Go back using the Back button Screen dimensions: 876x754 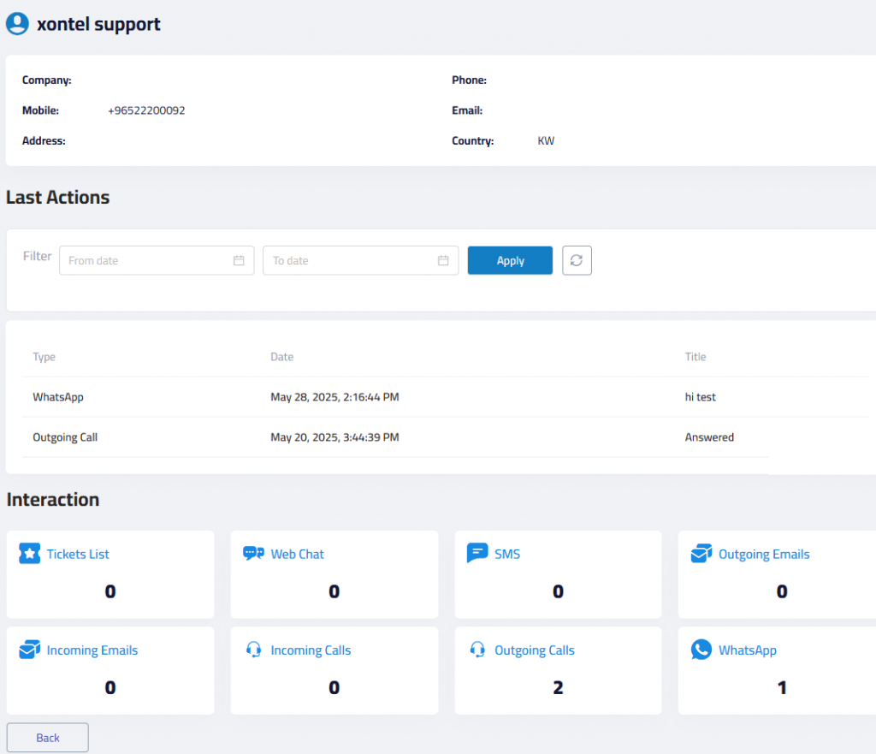click(x=48, y=738)
